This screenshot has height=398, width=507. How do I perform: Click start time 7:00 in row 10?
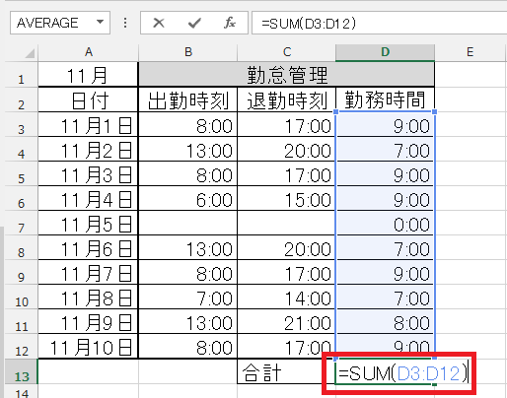click(x=187, y=297)
